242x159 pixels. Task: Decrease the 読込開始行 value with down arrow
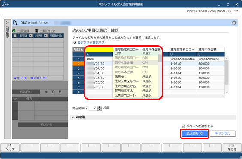(100, 109)
